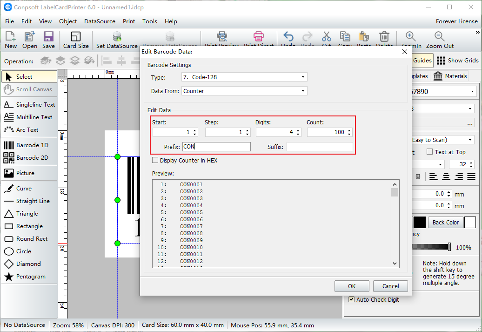Viewport: 482px width, 332px height.
Task: Select the Singleline Text tool
Action: 29,105
